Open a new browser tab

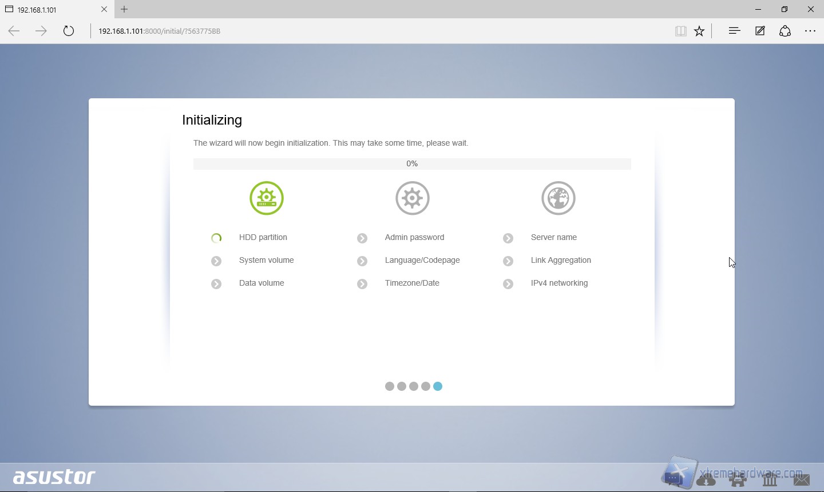pos(124,9)
